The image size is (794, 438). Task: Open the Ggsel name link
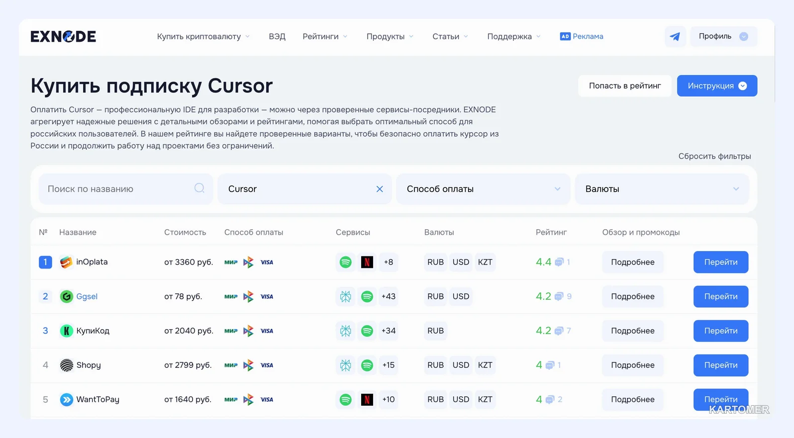point(87,296)
